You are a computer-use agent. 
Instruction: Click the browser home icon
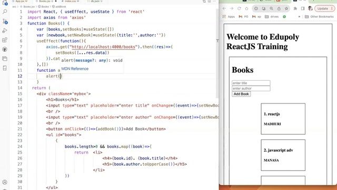pos(246,8)
